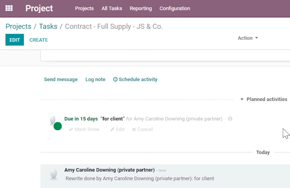The height and width of the screenshot is (188, 290).
Task: Click the X Cancel activity icon
Action: pos(134,129)
